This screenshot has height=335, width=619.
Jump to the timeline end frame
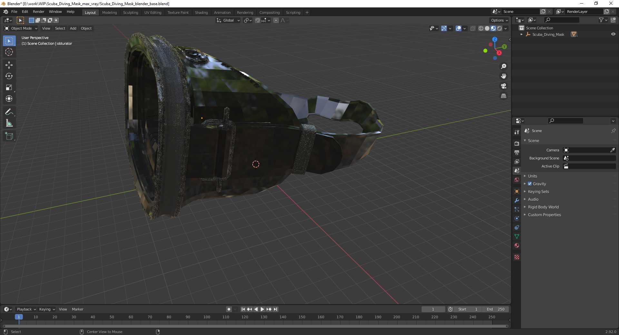[x=275, y=309]
